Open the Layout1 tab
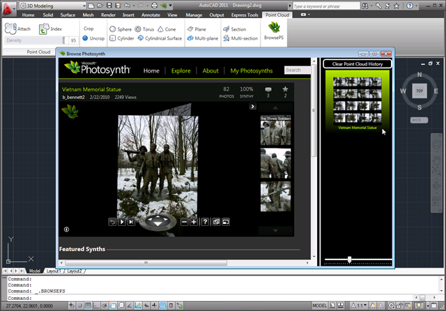Viewport: 446px width, 311px height. click(54, 271)
